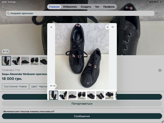Save search with heart beside search bar
This screenshot has height=123, width=164.
tap(157, 13)
